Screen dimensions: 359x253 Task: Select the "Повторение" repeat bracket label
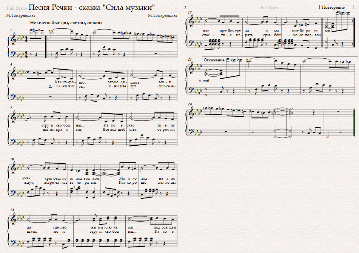[x=333, y=7]
